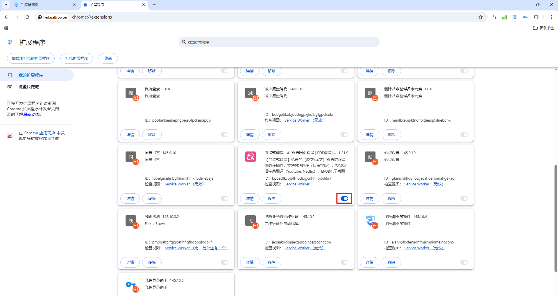Enable the 保持登录 extension toggle
Screen dimensions: 558x296
225,135
